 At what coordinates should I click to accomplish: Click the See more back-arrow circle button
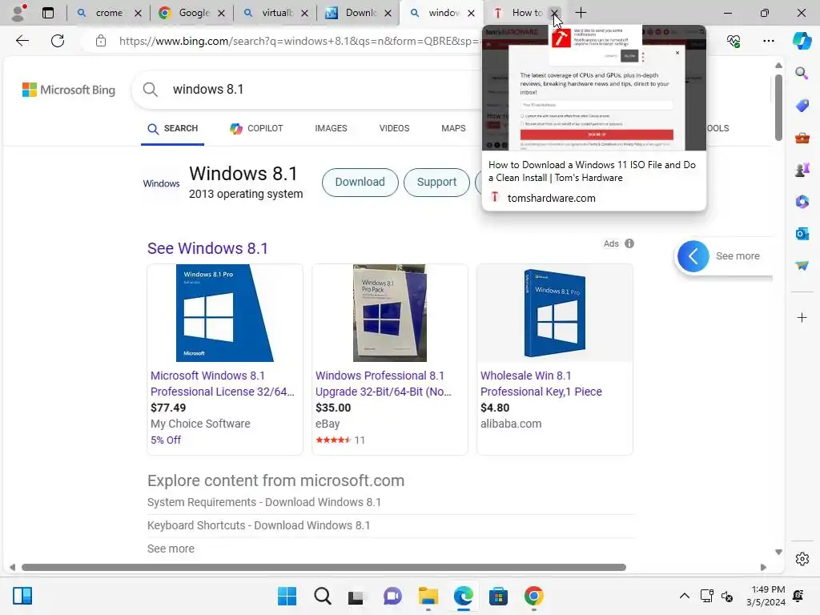(x=693, y=256)
